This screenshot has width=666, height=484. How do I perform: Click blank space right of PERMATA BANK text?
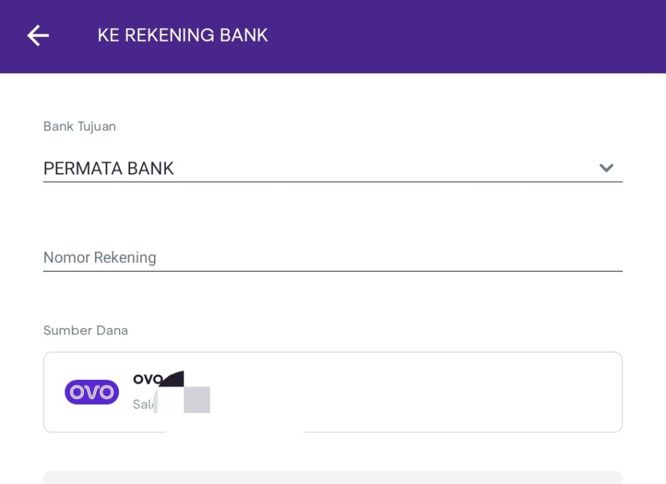coord(382,168)
